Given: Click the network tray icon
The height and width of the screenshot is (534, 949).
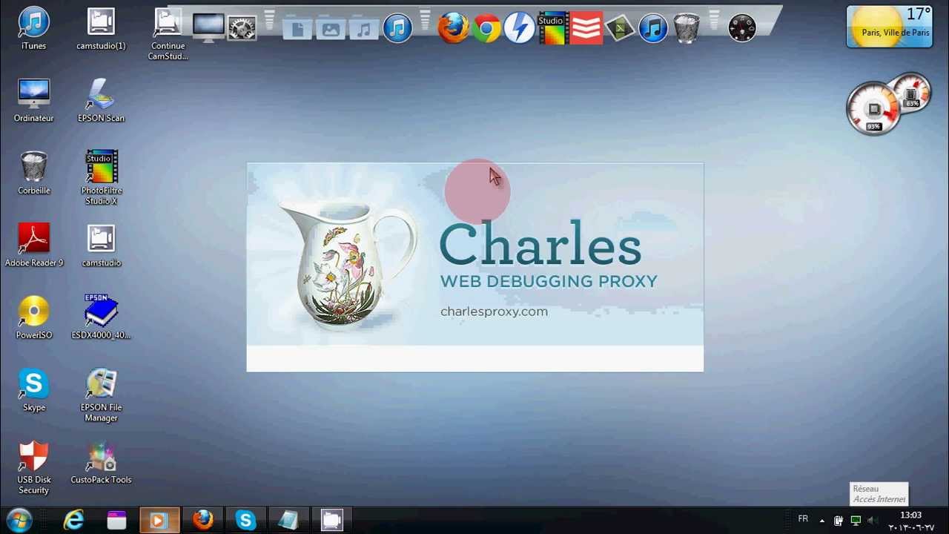Looking at the screenshot, I should 856,521.
